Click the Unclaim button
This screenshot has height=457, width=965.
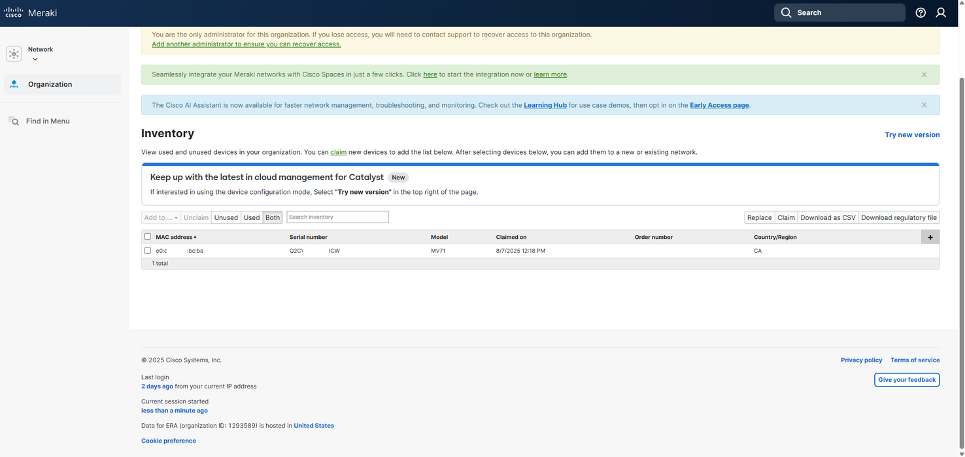tap(196, 217)
